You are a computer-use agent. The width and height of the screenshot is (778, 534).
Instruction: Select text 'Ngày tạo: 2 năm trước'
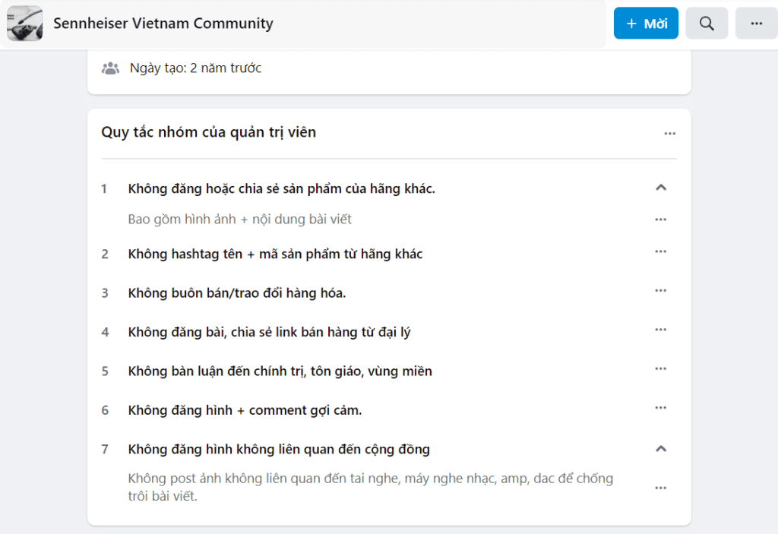click(195, 68)
